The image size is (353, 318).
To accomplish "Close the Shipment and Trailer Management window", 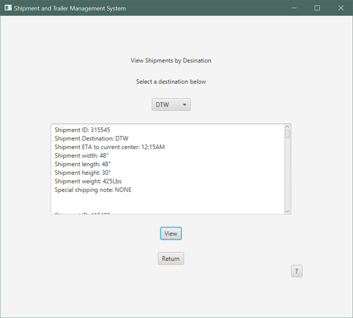I will (341, 8).
